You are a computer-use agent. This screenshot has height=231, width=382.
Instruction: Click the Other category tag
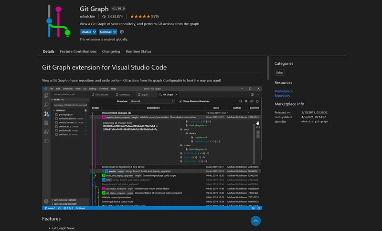pyautogui.click(x=279, y=72)
